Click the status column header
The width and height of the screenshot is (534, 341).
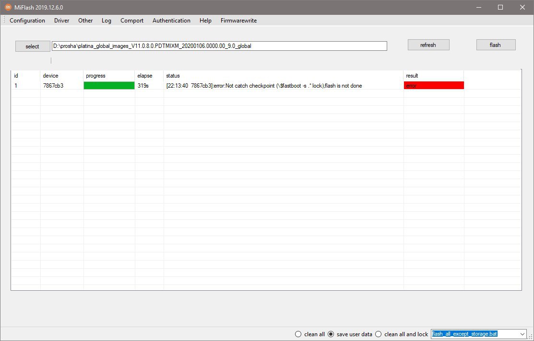[x=284, y=76]
